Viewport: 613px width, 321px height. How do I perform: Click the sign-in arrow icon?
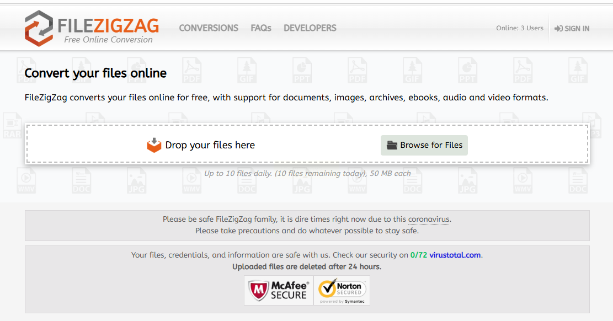tap(559, 29)
